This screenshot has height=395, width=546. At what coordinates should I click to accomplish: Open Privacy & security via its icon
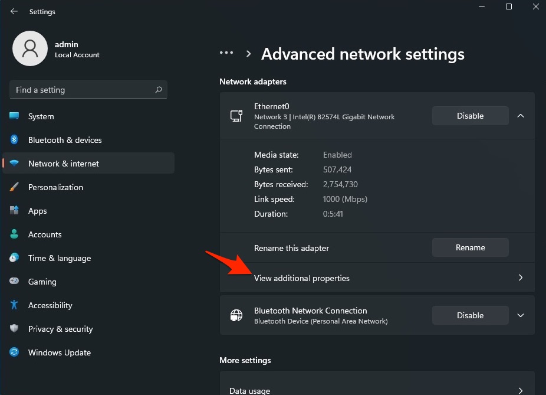[x=14, y=329]
